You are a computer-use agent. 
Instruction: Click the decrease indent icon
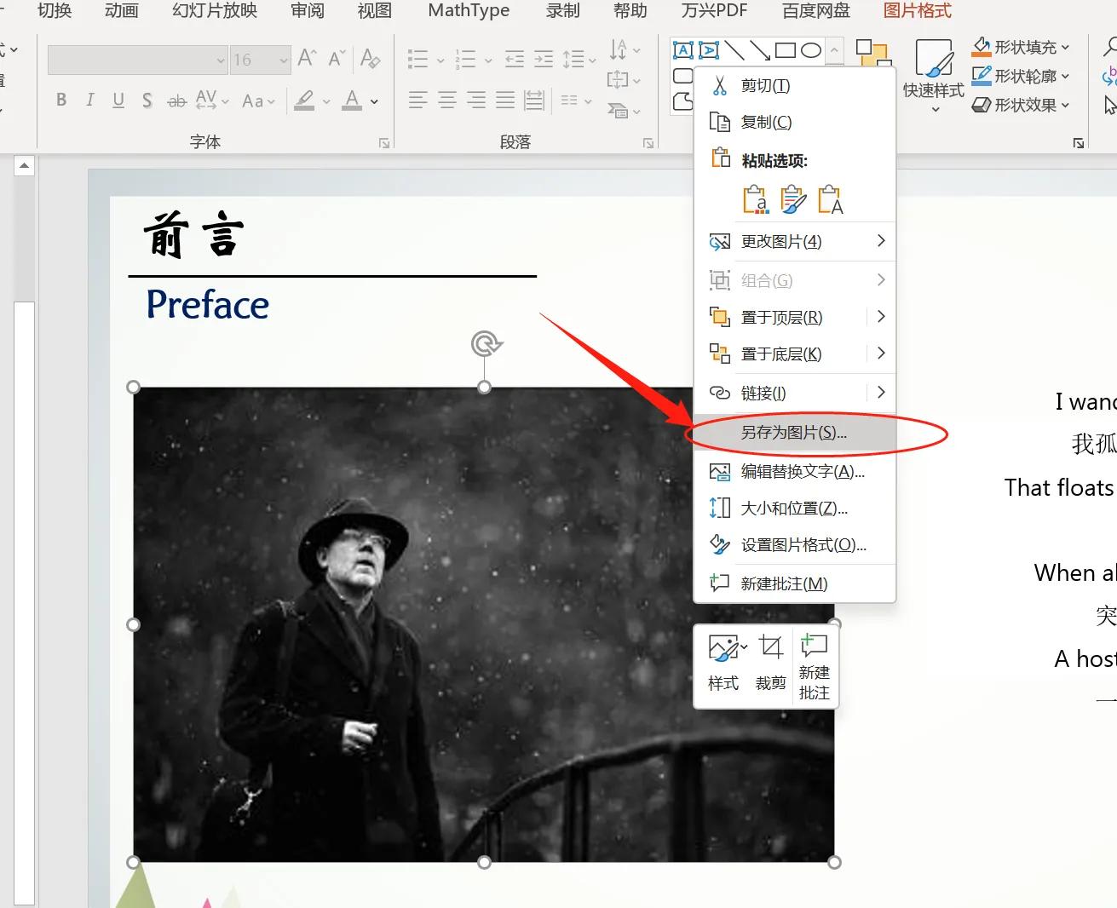pos(515,59)
